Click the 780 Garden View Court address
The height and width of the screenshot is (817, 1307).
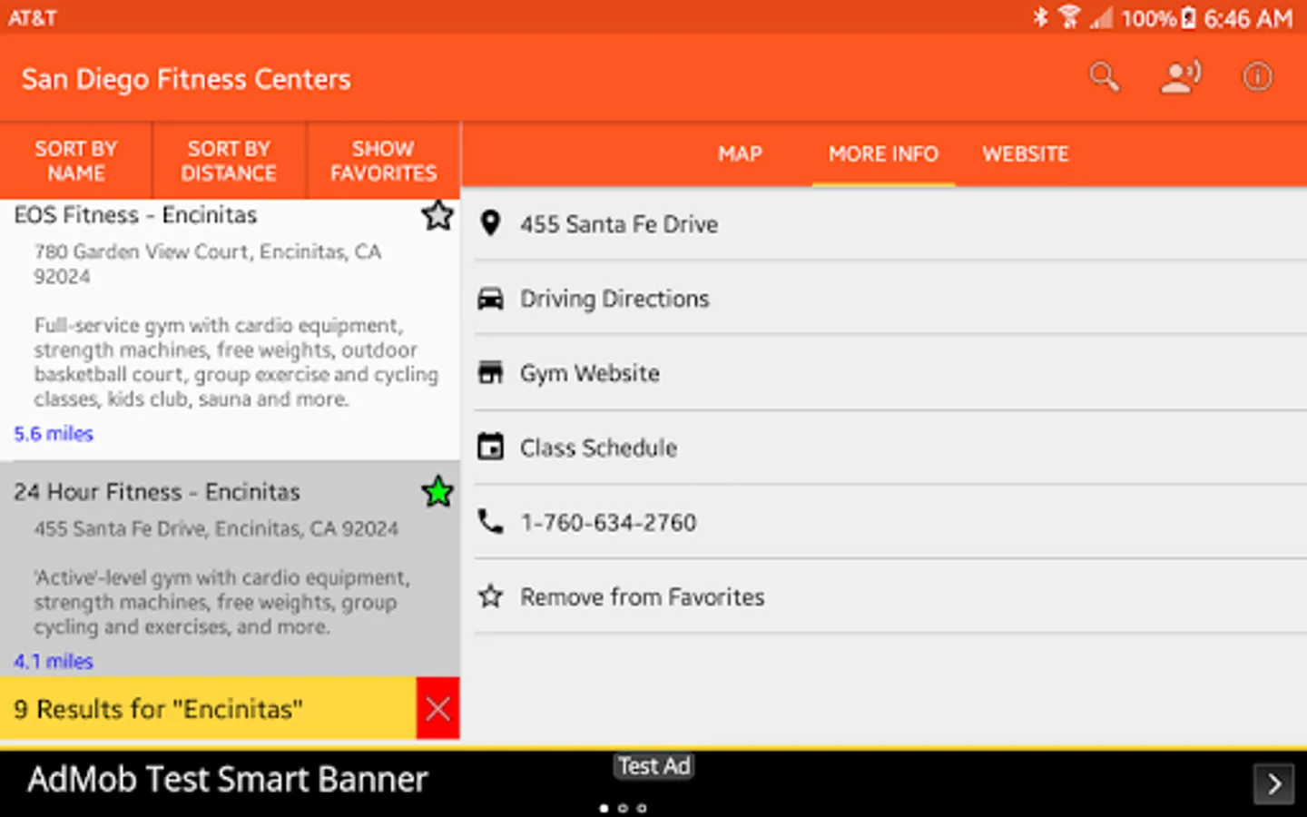pos(208,264)
